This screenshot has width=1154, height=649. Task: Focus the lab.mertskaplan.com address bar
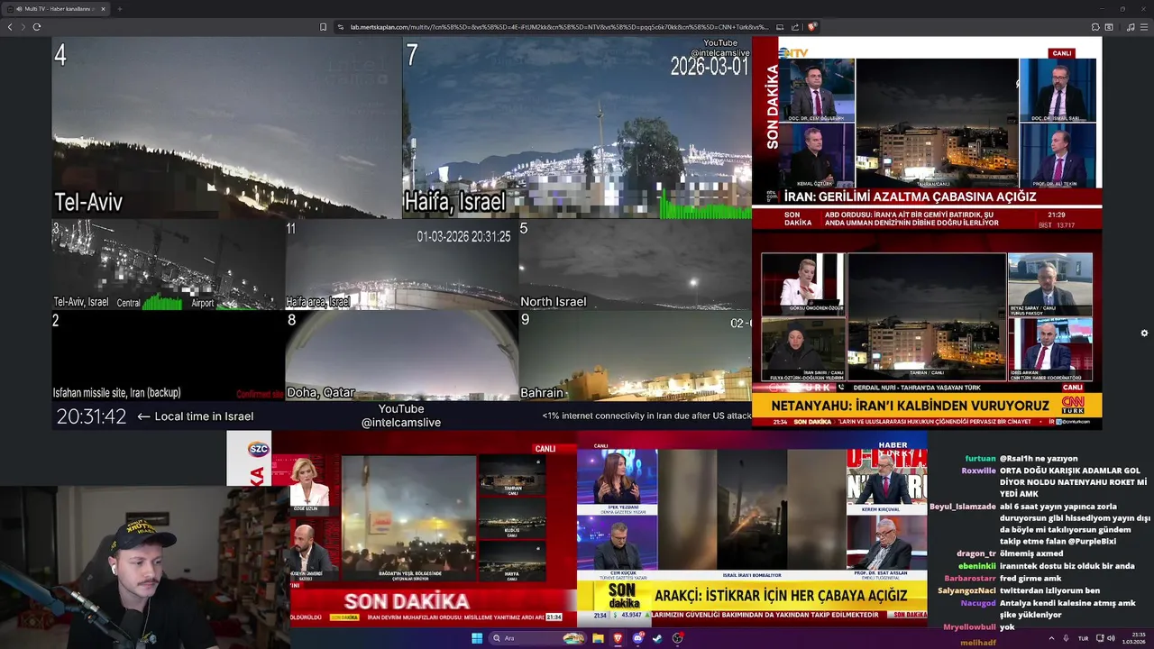click(x=559, y=27)
